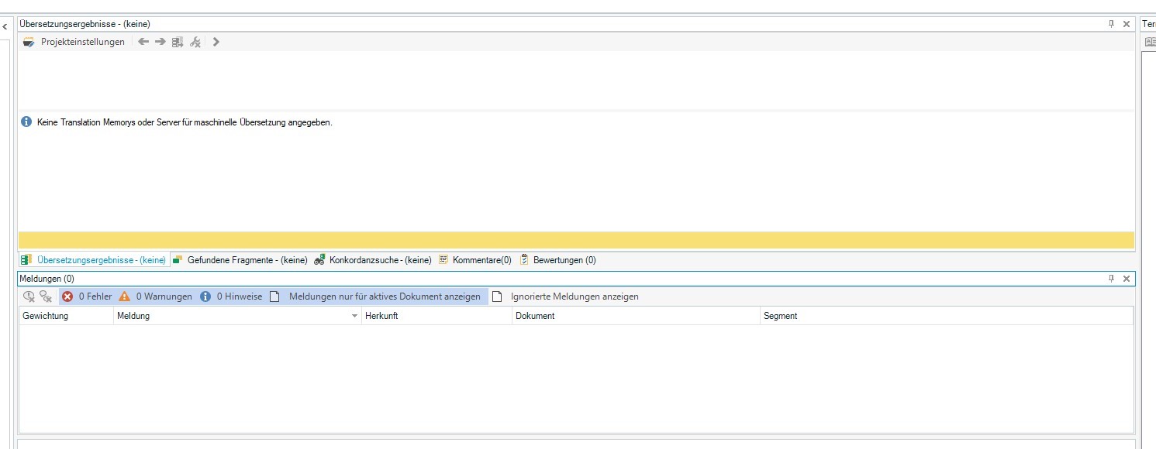Viewport: 1156px width, 449px height.
Task: Click the first magnifier icon in the Meldungen toolbar
Action: click(x=29, y=296)
